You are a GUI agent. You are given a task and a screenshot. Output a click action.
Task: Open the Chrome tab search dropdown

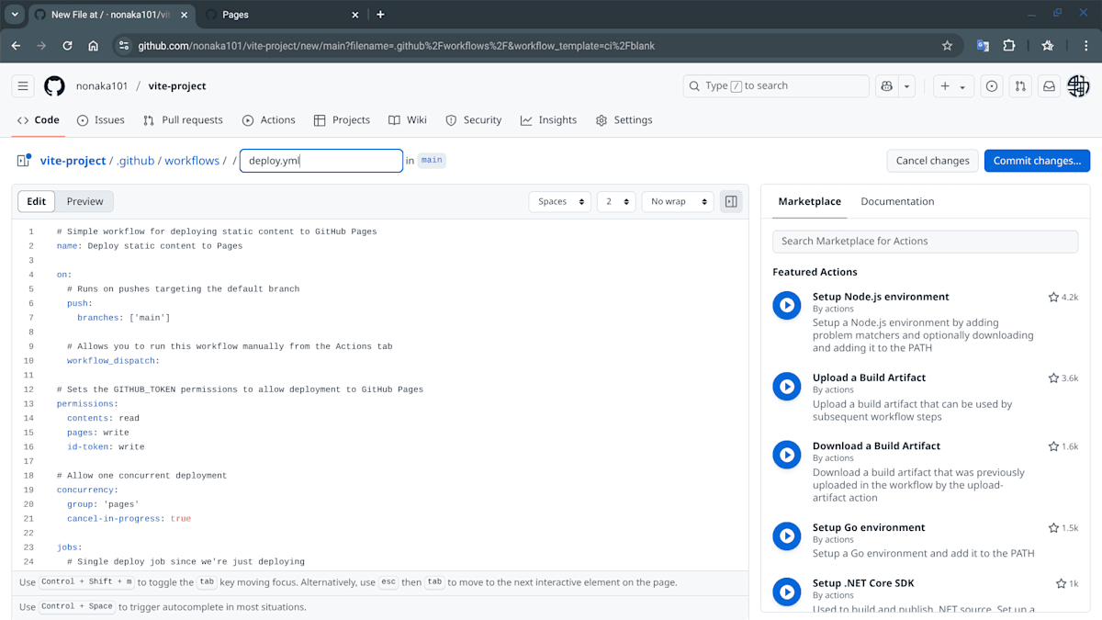point(15,15)
